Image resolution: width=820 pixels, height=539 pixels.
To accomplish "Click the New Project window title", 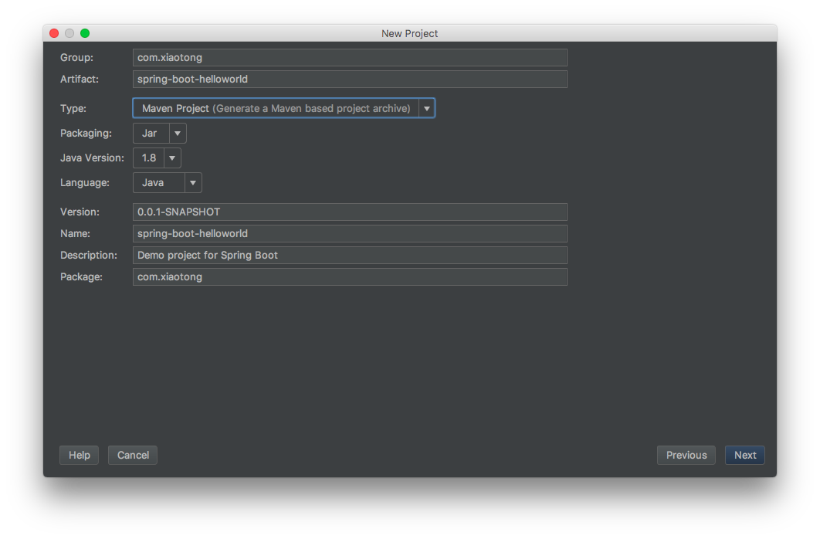I will pyautogui.click(x=409, y=33).
